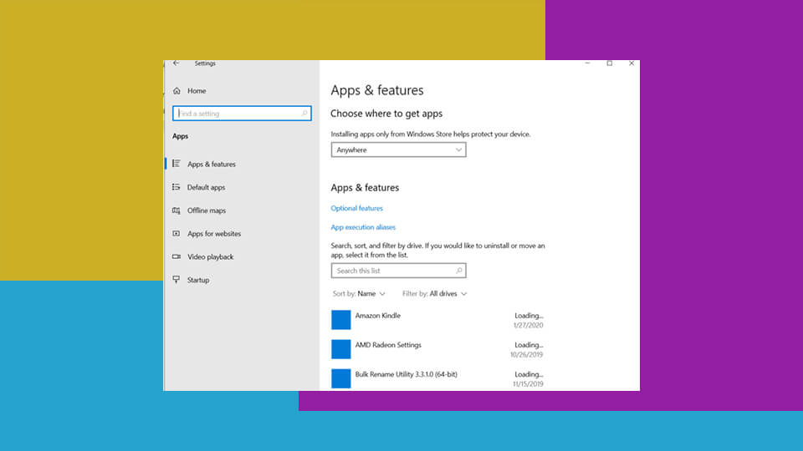Select the Amazon Kindle app entry

point(437,320)
